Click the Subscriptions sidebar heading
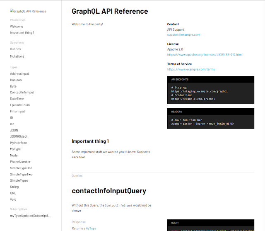 [19, 209]
